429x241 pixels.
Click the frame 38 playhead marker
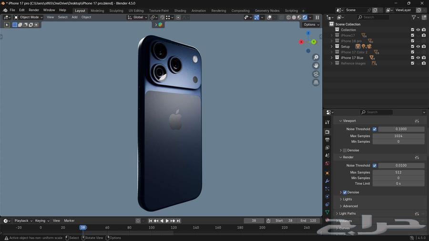83,228
